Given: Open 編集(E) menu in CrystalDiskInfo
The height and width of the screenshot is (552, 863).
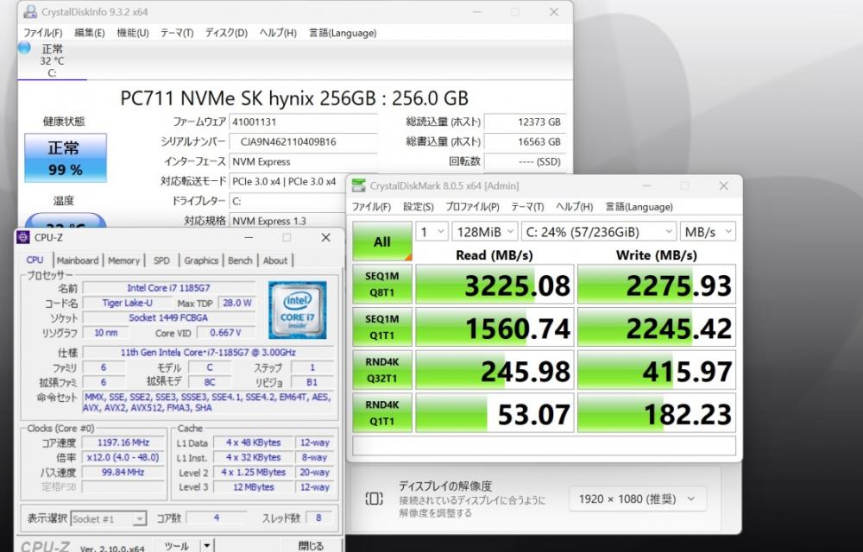Looking at the screenshot, I should (x=89, y=33).
